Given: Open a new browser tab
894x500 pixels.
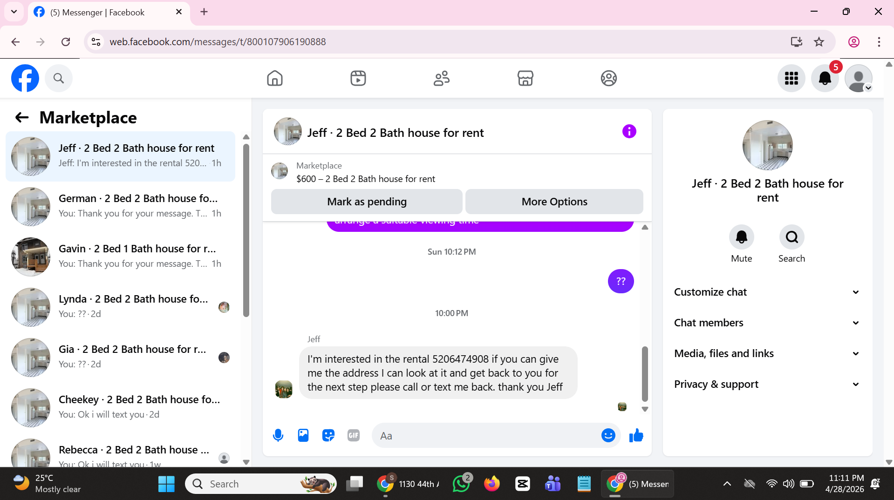Looking at the screenshot, I should click(x=204, y=12).
